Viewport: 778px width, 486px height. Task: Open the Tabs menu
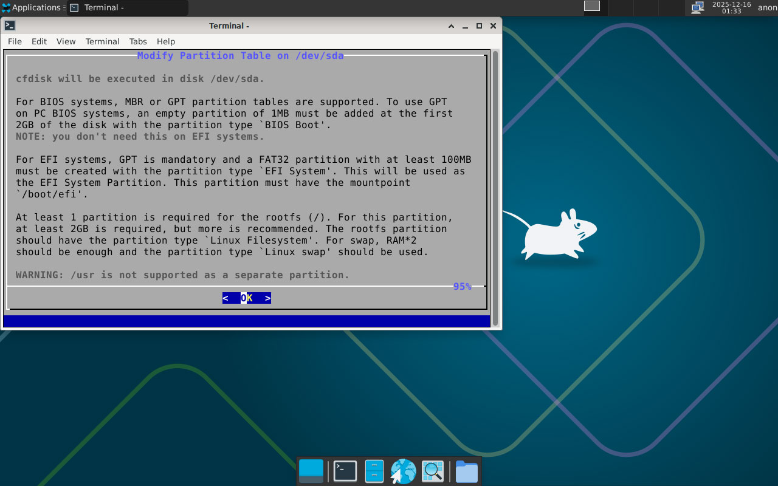point(138,41)
